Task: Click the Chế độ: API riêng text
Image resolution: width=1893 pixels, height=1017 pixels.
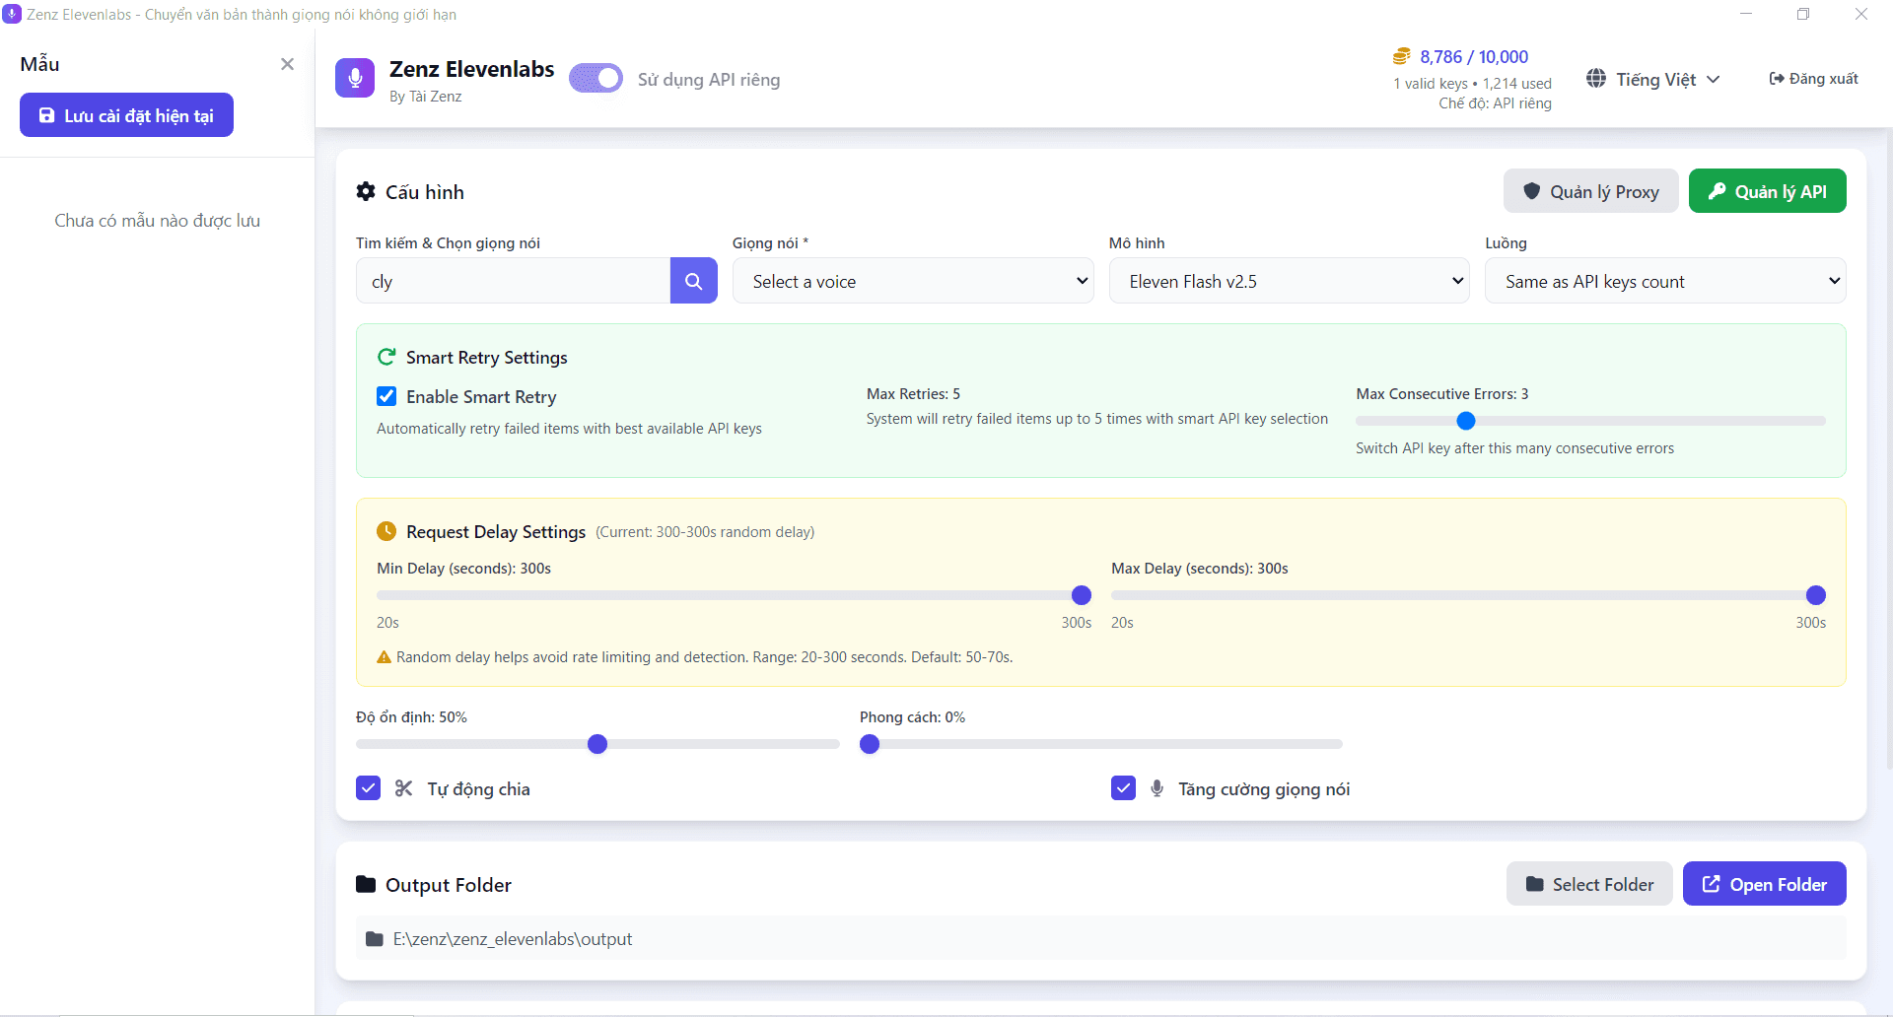Action: click(1495, 103)
